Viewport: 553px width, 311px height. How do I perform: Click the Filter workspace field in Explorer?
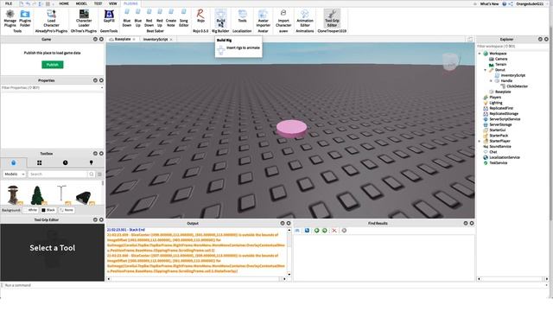512,46
